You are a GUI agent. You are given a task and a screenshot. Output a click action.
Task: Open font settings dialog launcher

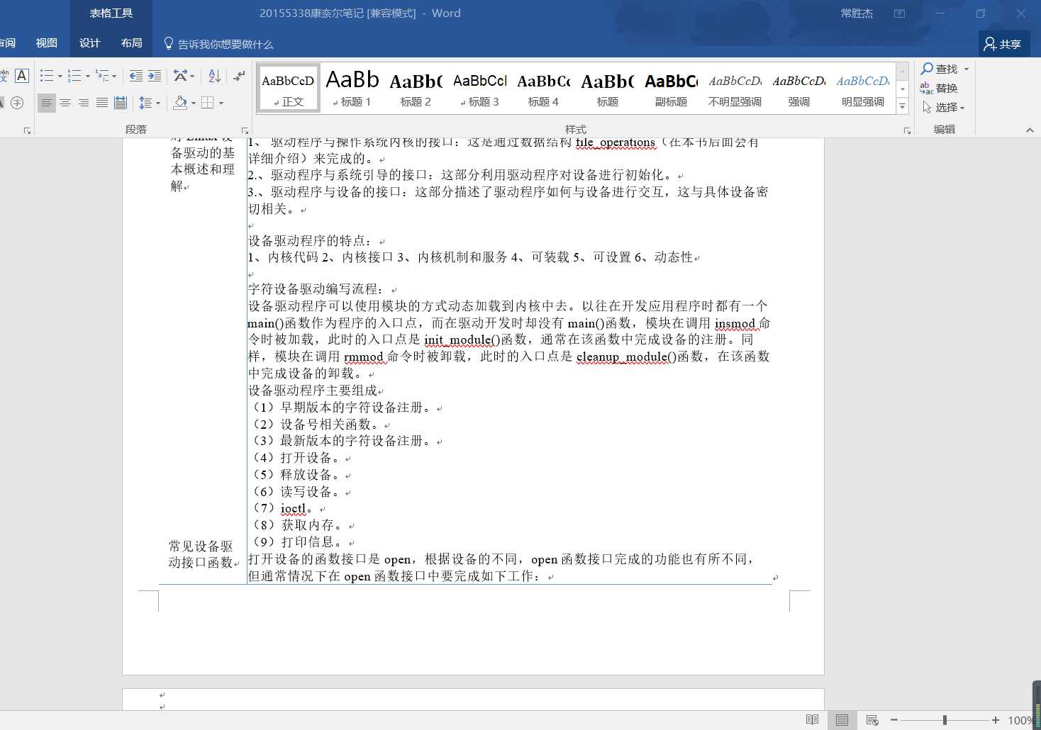[27, 130]
